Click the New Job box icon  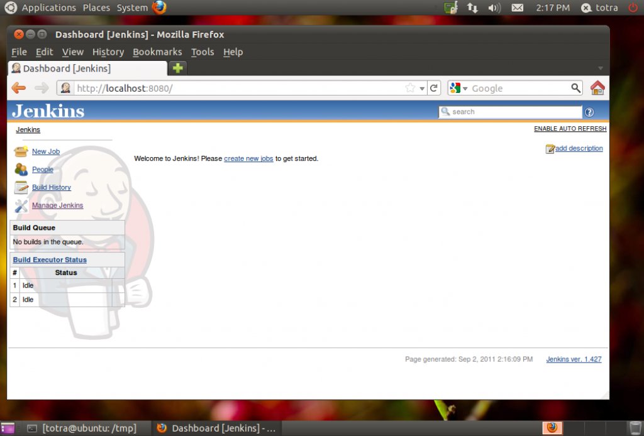tap(21, 151)
